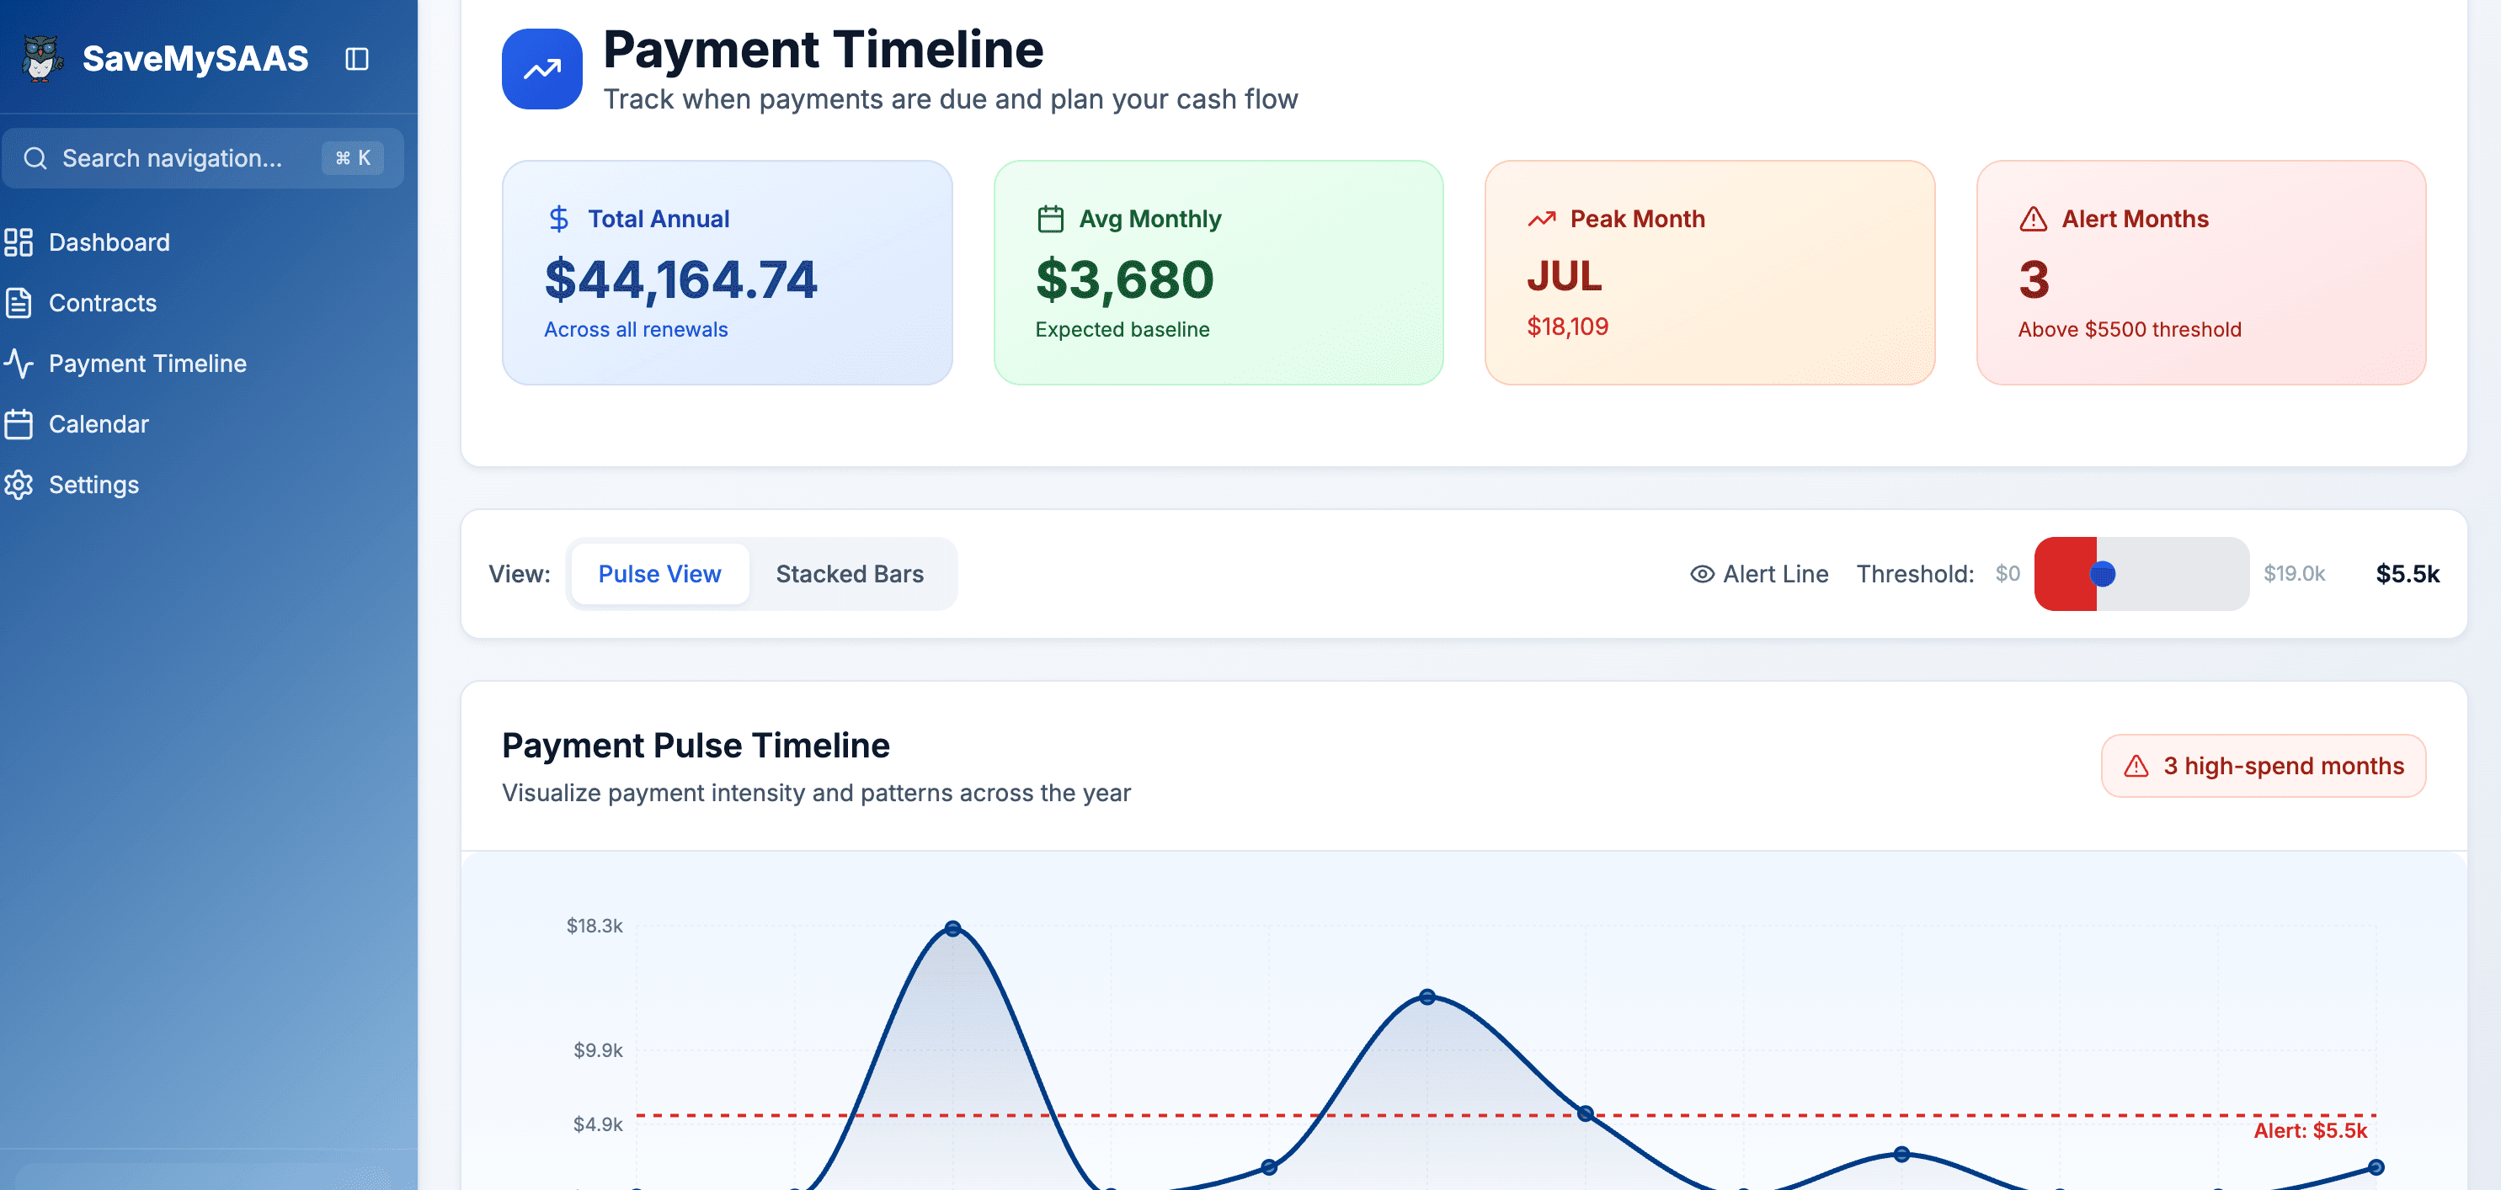Click the blue trending-arrow Payment Timeline header icon
The height and width of the screenshot is (1190, 2501).
(541, 66)
